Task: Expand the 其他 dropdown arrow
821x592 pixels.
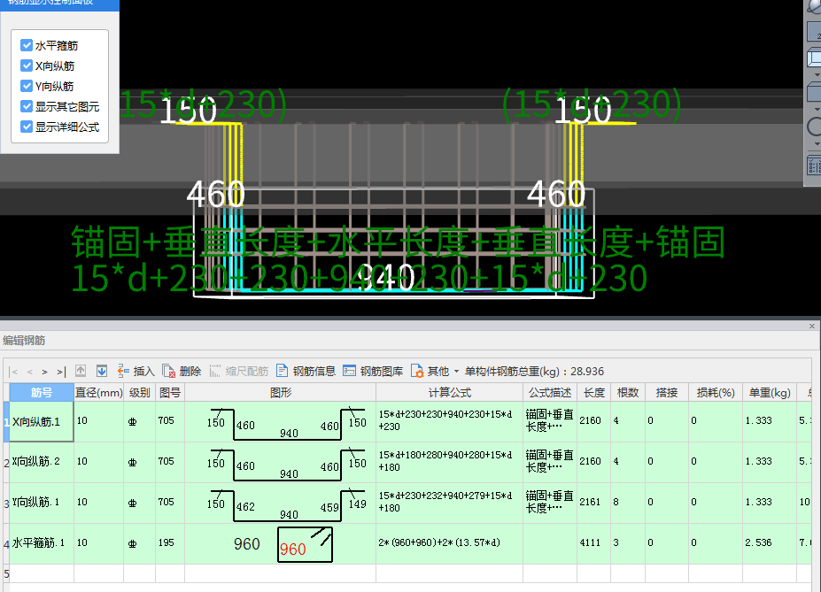Action: click(456, 372)
